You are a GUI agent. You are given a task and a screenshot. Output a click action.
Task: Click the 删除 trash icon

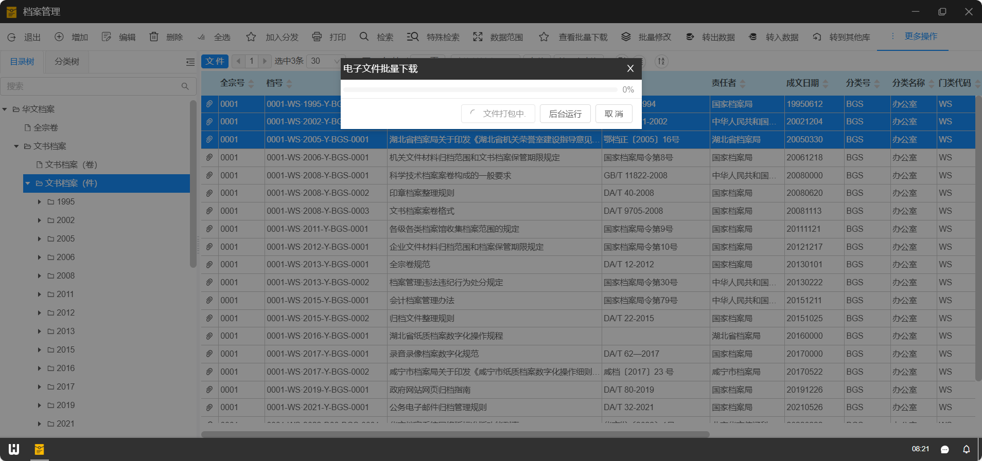tap(154, 37)
